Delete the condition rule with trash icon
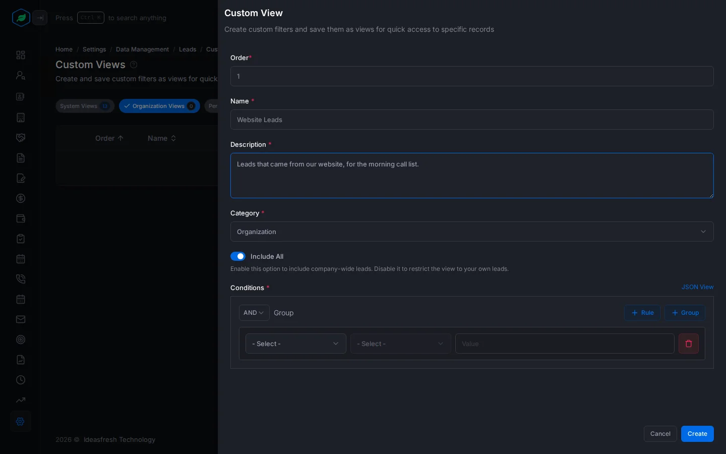The width and height of the screenshot is (726, 454). point(689,344)
